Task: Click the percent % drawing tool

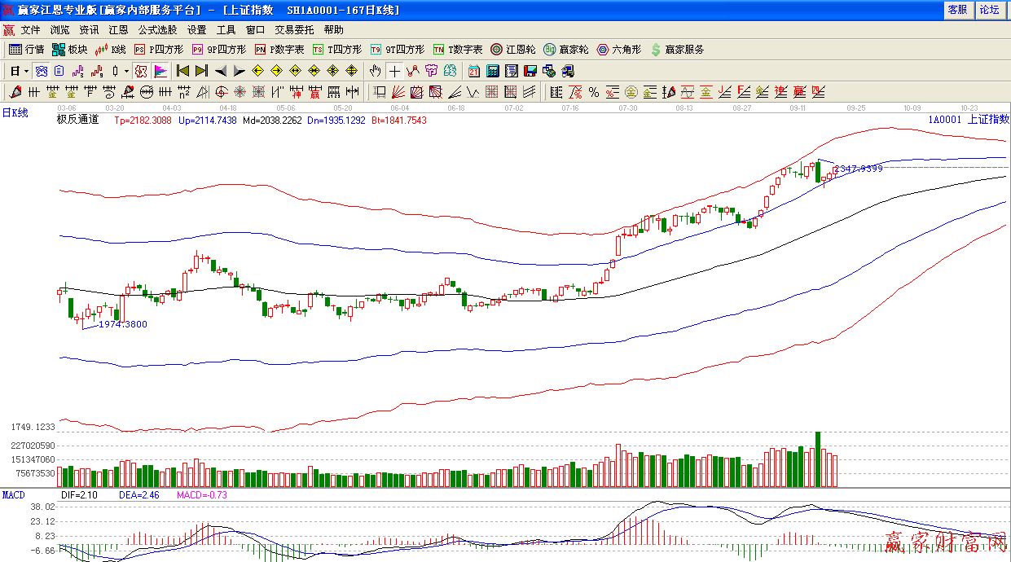Action: coord(594,92)
